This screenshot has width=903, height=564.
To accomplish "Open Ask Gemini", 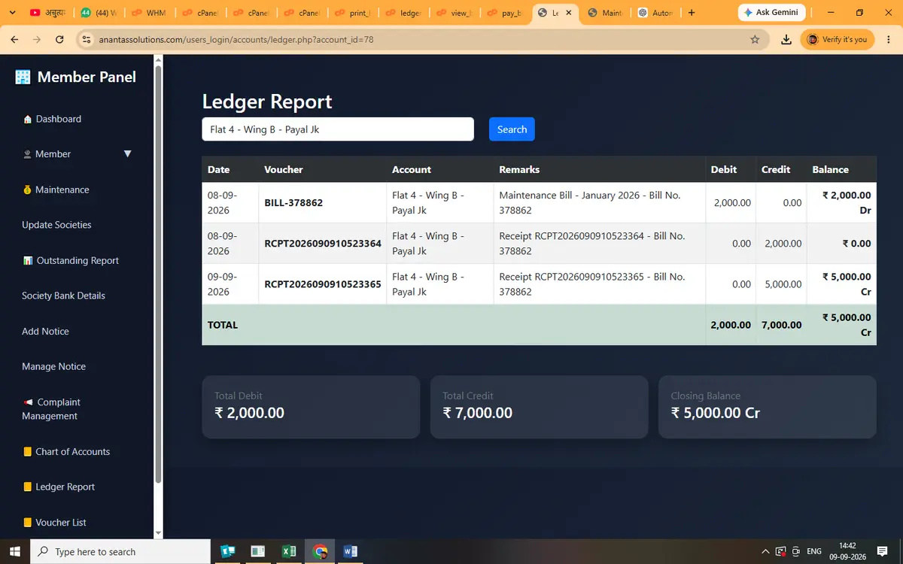I will click(772, 13).
